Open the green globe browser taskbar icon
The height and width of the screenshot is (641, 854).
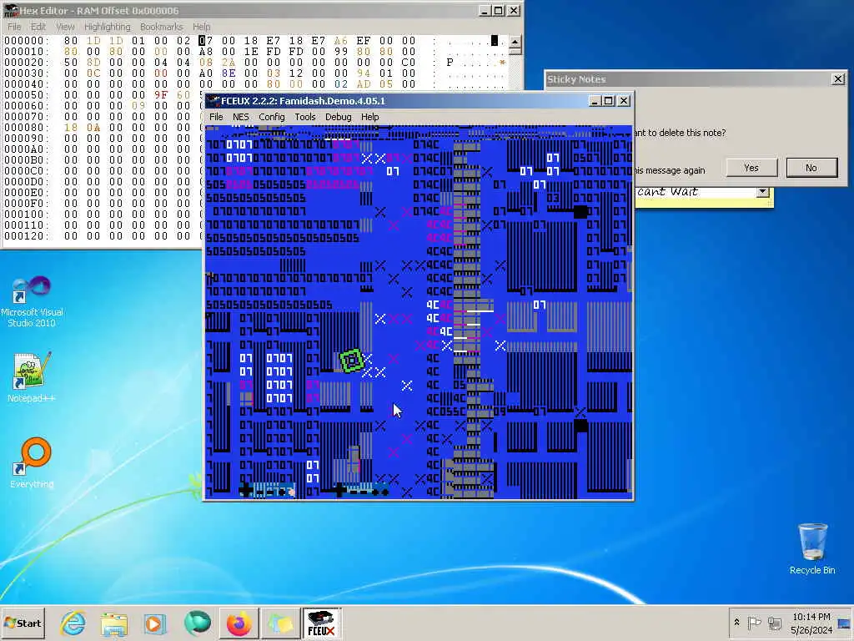point(197,623)
